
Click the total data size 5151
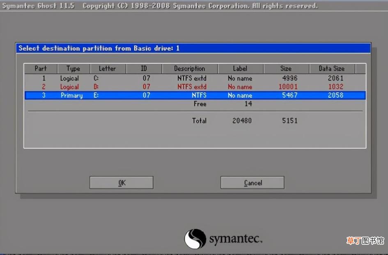pos(290,121)
